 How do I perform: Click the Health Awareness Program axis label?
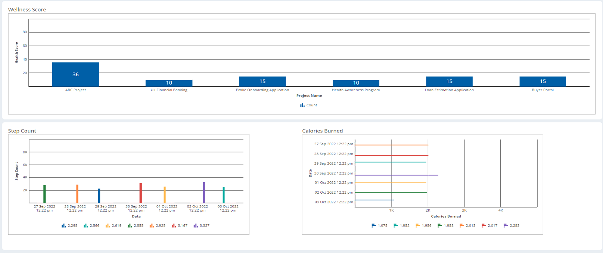click(x=356, y=90)
